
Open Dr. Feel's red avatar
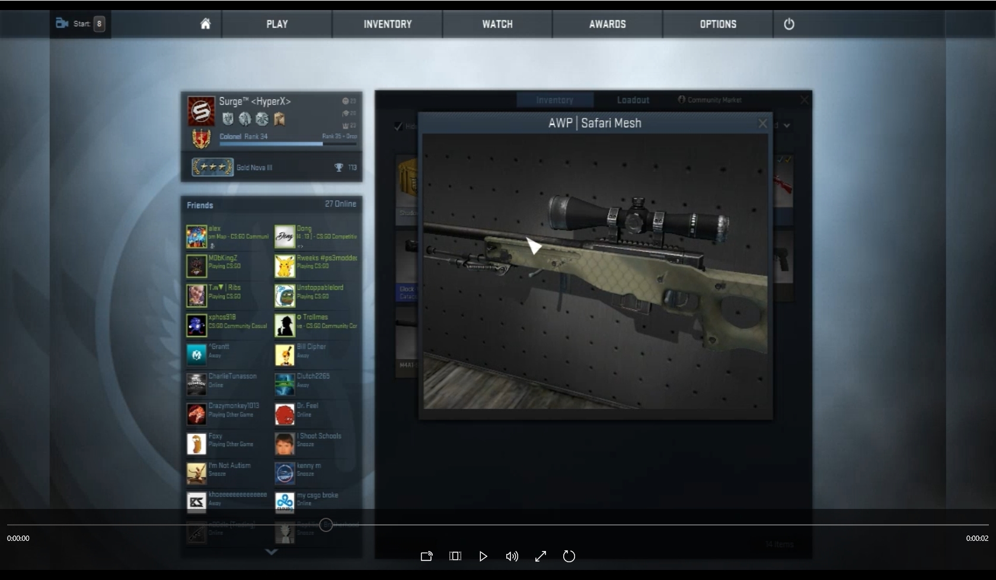click(285, 414)
